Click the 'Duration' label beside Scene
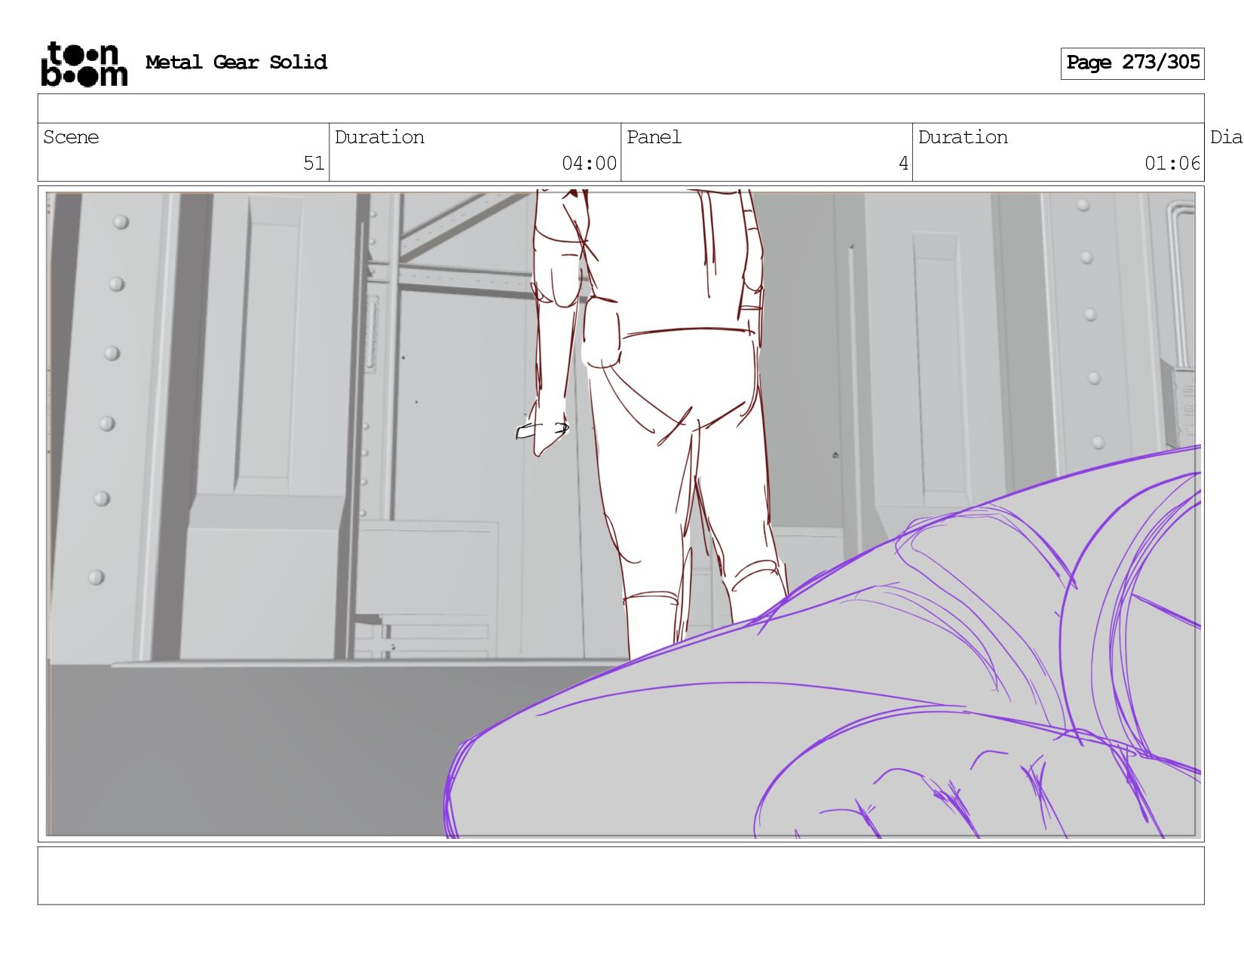This screenshot has height=961, width=1244. 379,137
